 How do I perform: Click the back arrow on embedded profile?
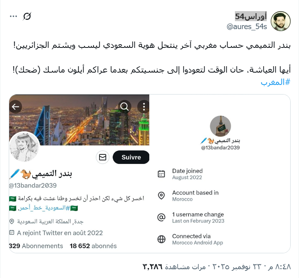(x=16, y=106)
